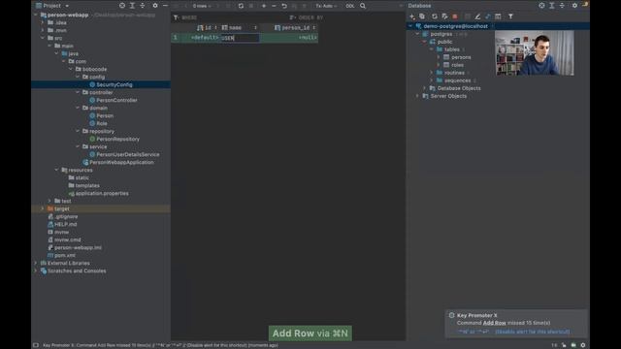Viewport: 621px width, 349px height.
Task: Select the Role class in domain
Action: click(102, 123)
